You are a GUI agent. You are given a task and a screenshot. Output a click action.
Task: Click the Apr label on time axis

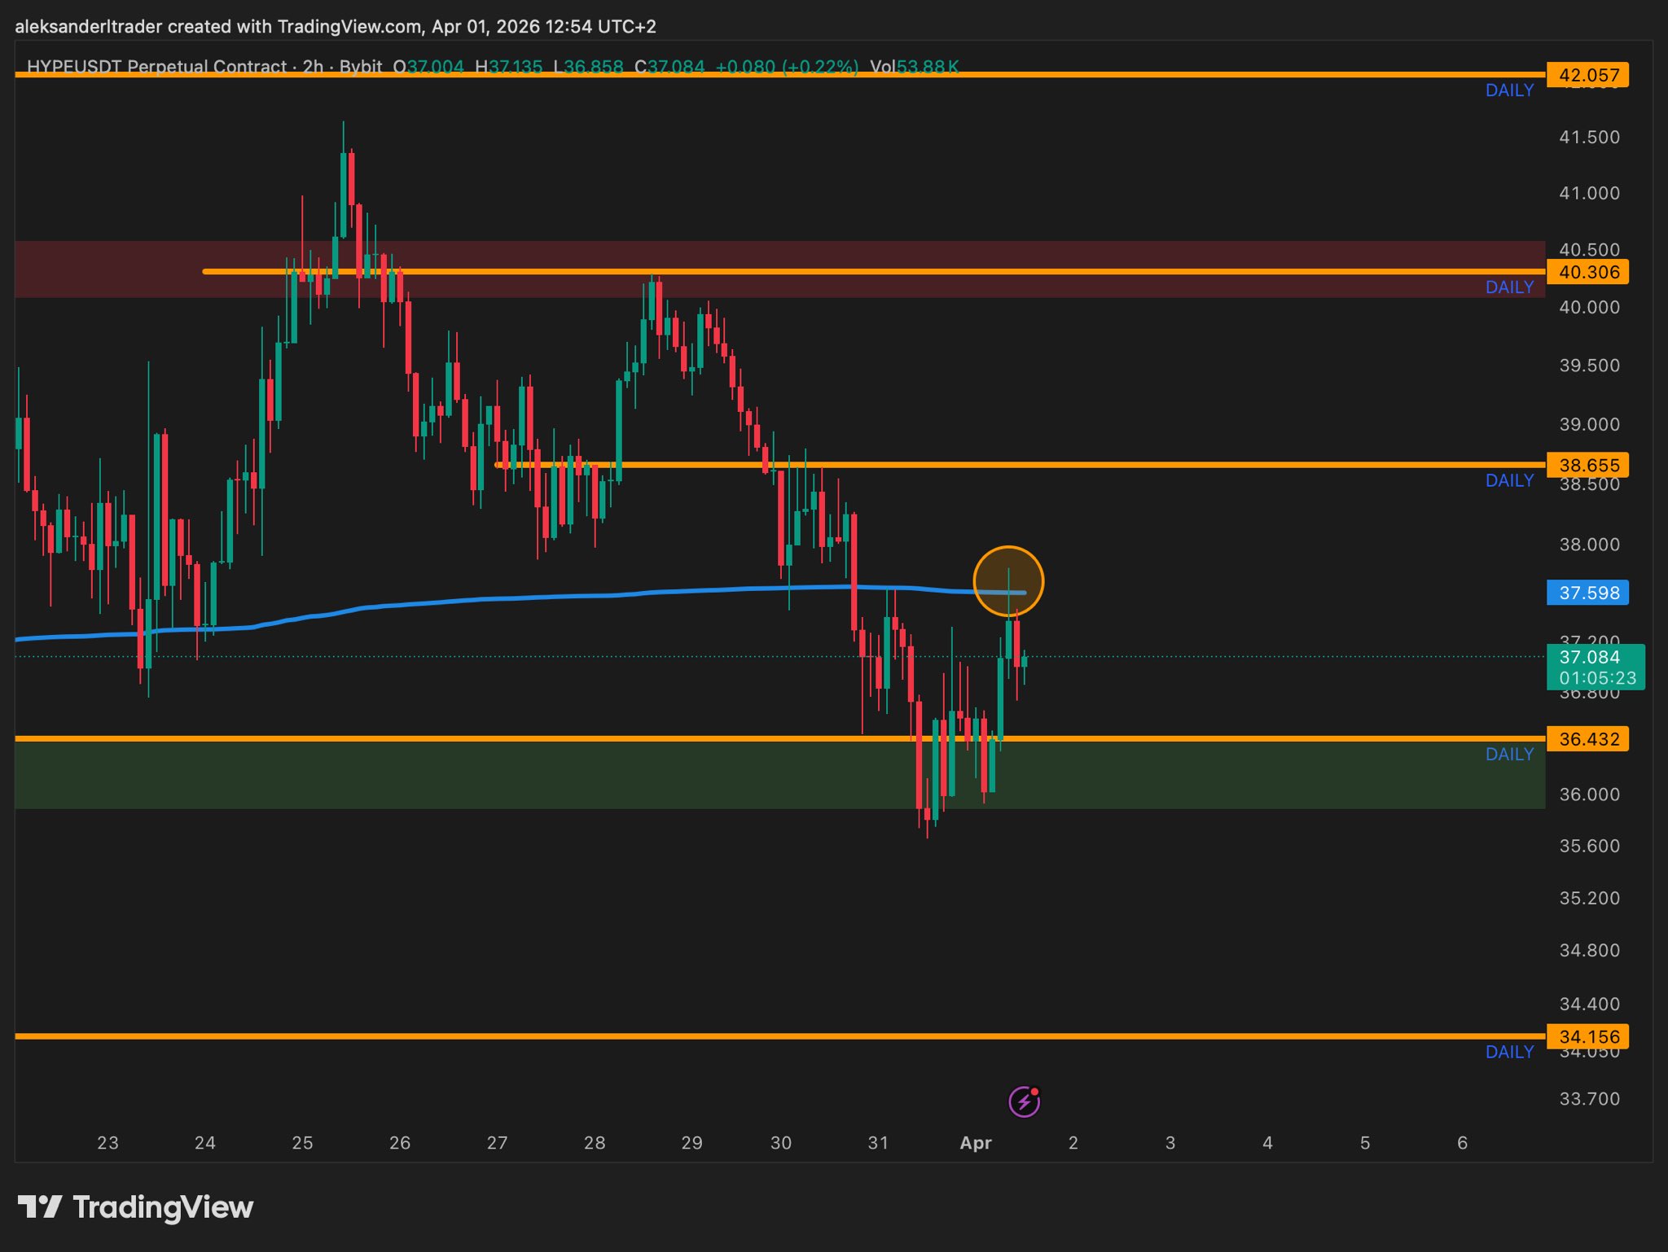click(976, 1143)
